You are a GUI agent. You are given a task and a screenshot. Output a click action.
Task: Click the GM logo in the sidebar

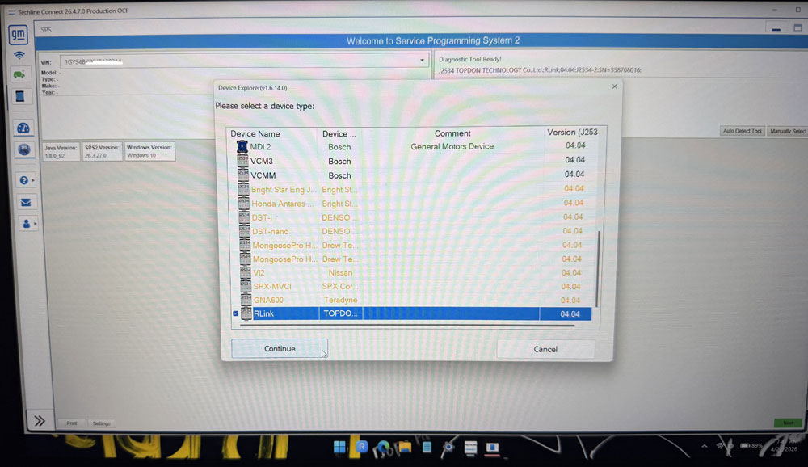(x=18, y=35)
